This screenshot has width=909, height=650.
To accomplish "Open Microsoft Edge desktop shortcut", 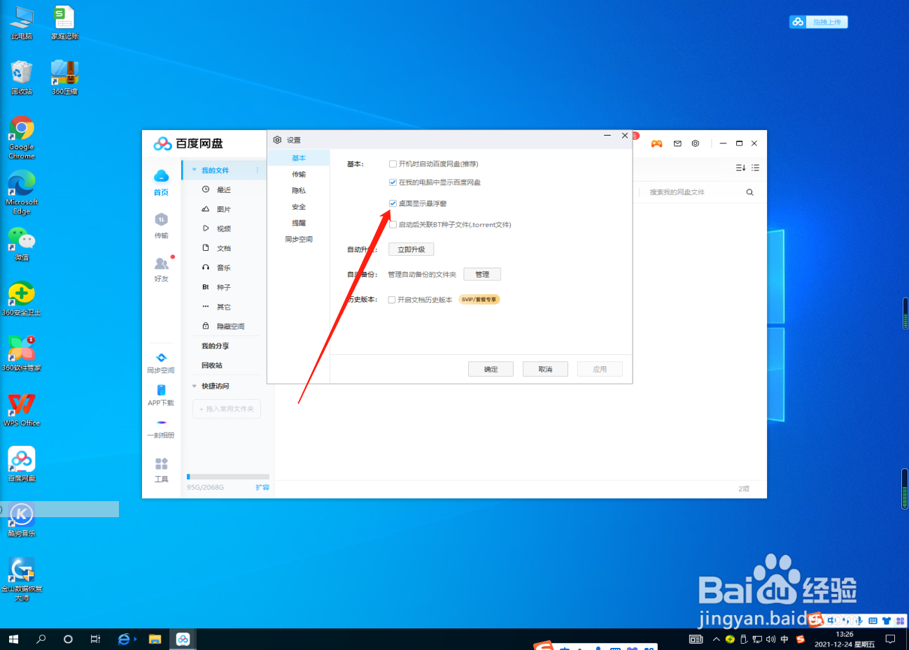I will click(22, 193).
